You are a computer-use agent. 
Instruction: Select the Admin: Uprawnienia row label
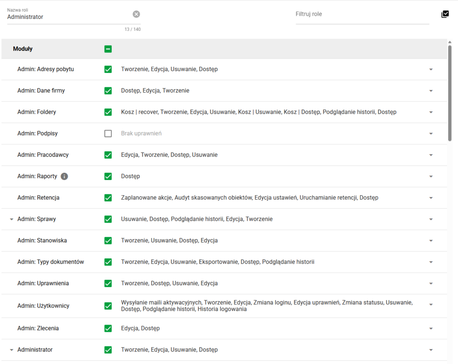43,283
